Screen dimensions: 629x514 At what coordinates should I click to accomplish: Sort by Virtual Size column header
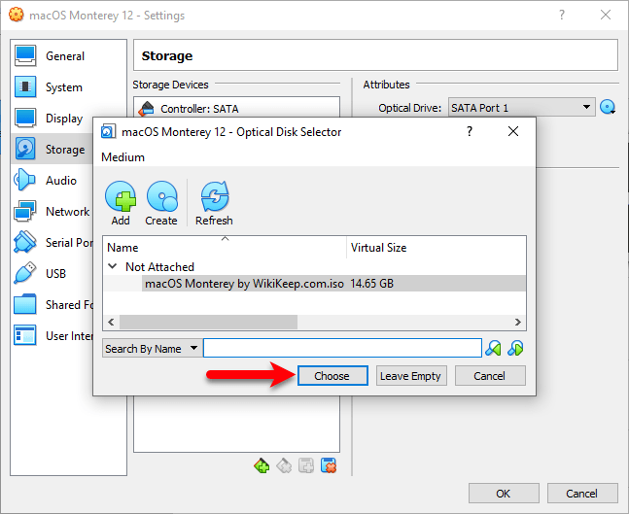437,248
